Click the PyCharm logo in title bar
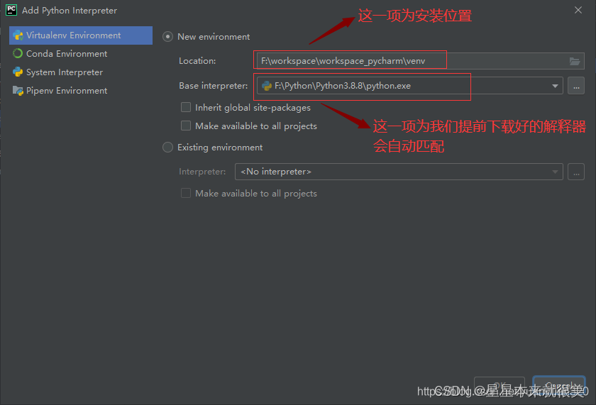596x405 pixels. point(11,10)
